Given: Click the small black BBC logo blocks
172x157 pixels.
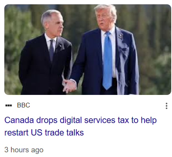Looking at the screenshot, I should click(9, 105).
